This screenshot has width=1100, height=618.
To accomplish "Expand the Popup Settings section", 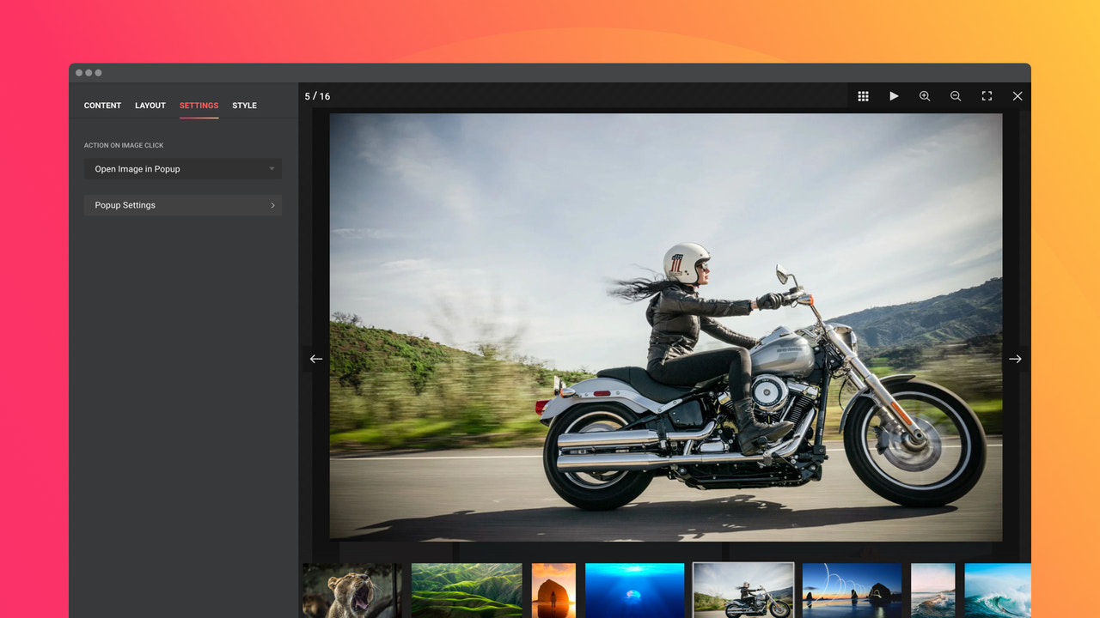I will pos(182,205).
